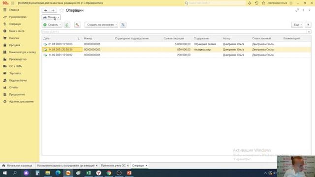
Task: Clear search with the x button
Action: [309, 31]
